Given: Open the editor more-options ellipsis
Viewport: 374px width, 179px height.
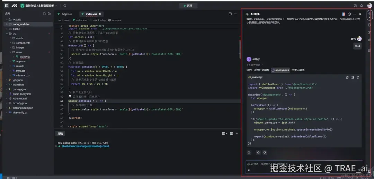Looking at the screenshot, I should (x=236, y=14).
